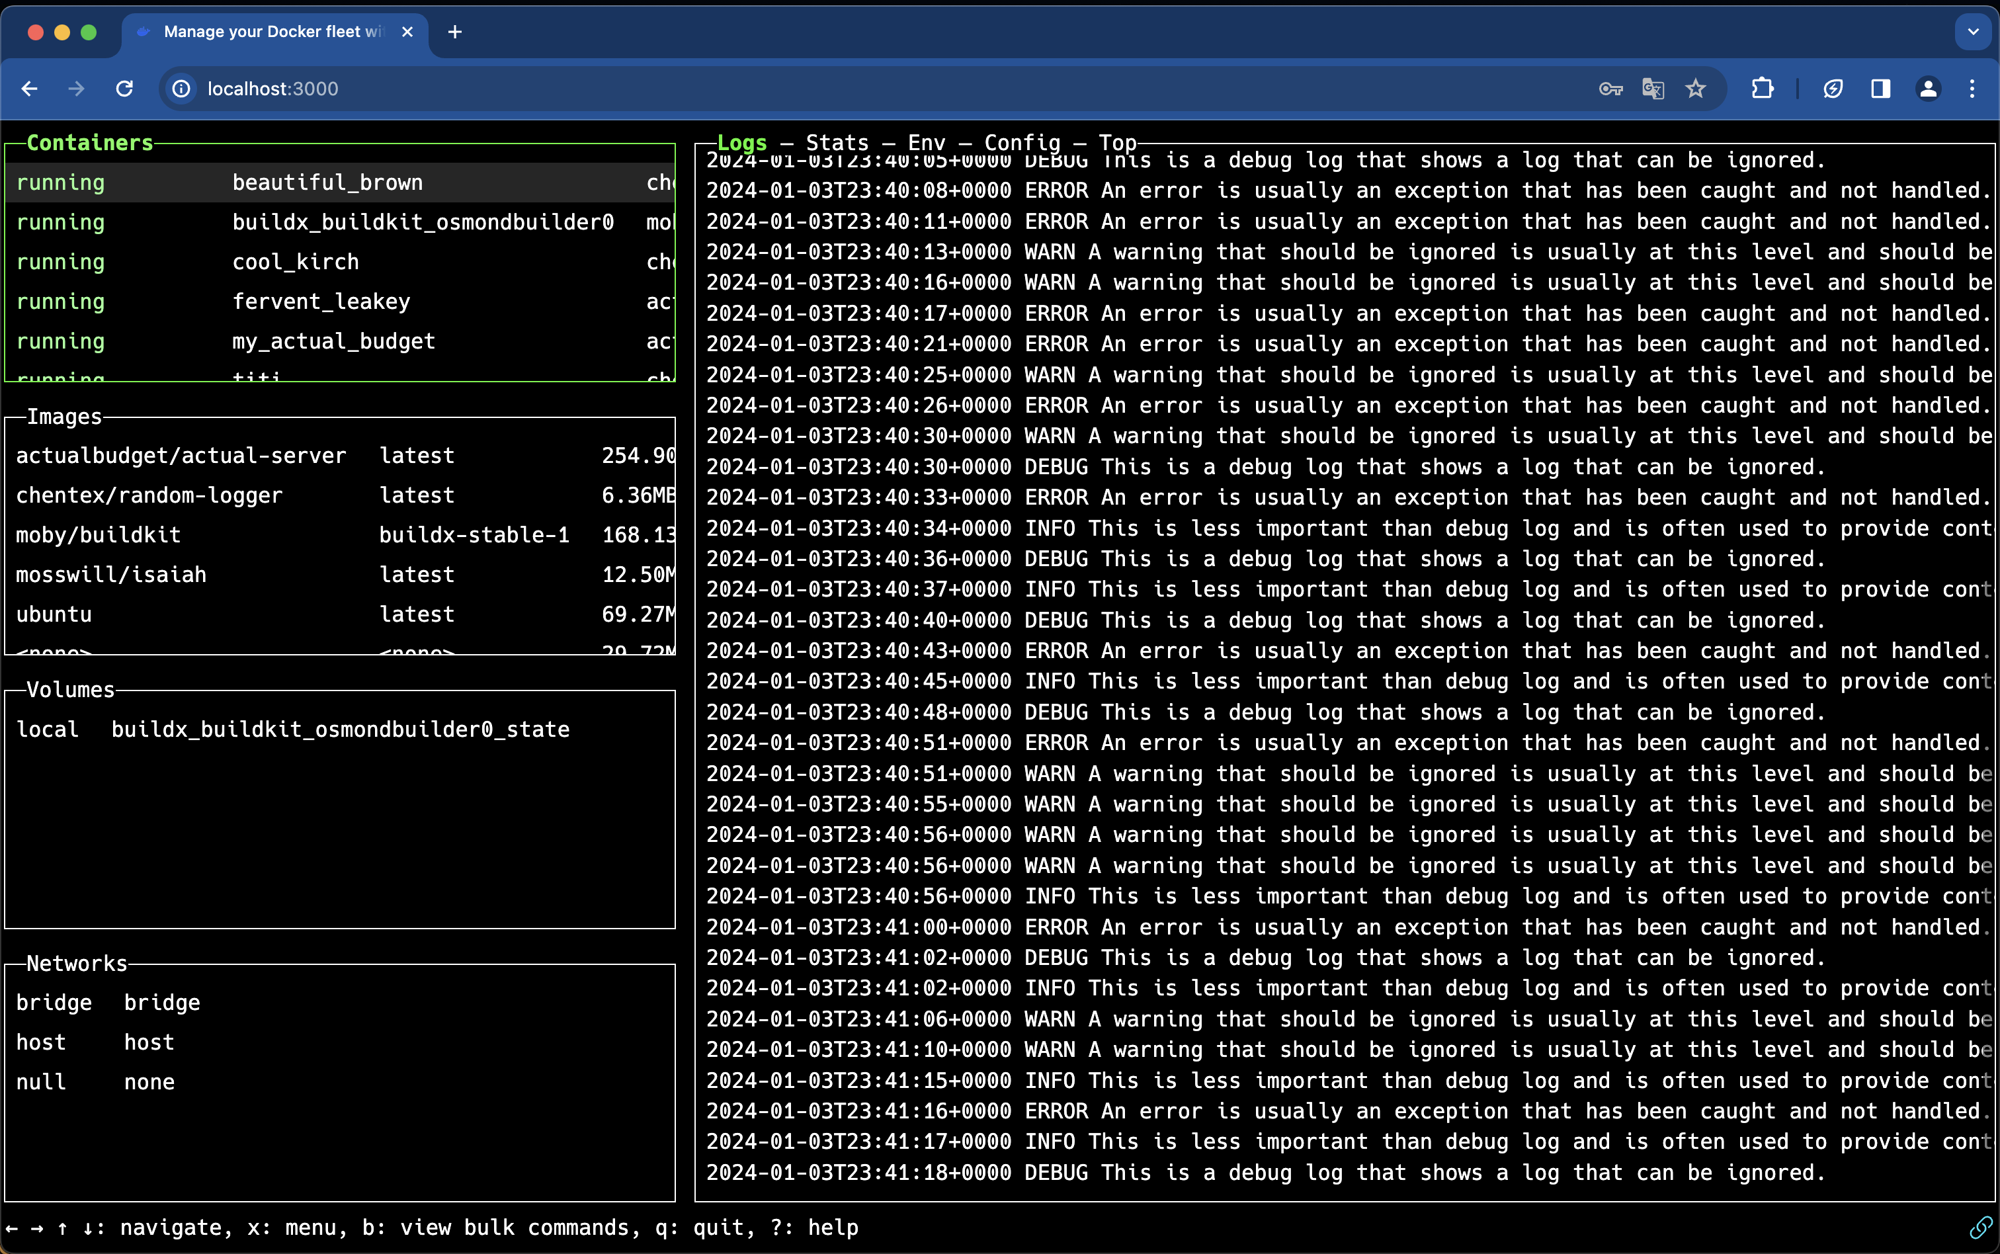Select the Top tab
Image resolution: width=2000 pixels, height=1254 pixels.
tap(1117, 143)
